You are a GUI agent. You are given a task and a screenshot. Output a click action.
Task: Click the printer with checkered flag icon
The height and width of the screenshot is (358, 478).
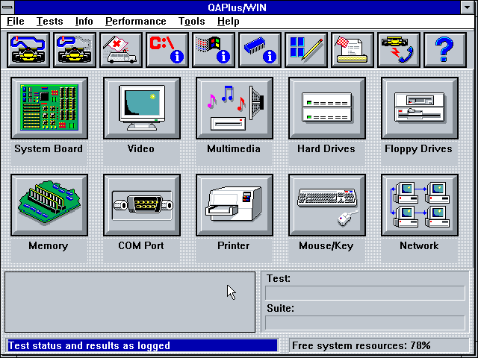(x=353, y=50)
